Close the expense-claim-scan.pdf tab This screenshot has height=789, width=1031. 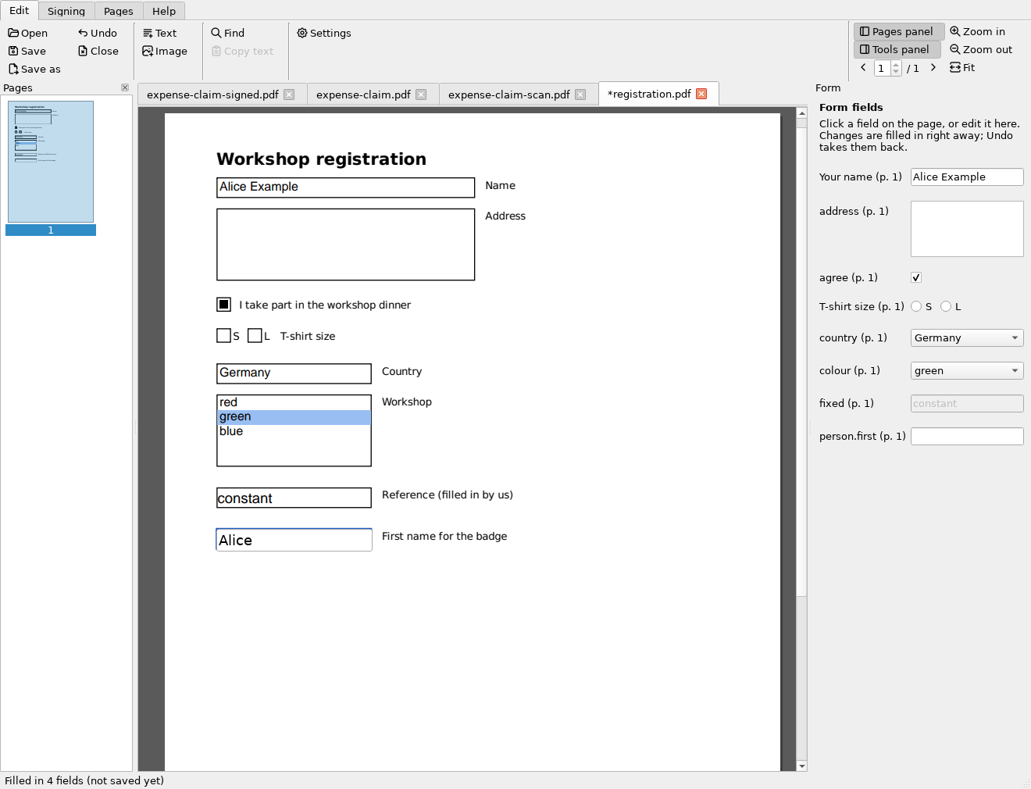coord(580,95)
